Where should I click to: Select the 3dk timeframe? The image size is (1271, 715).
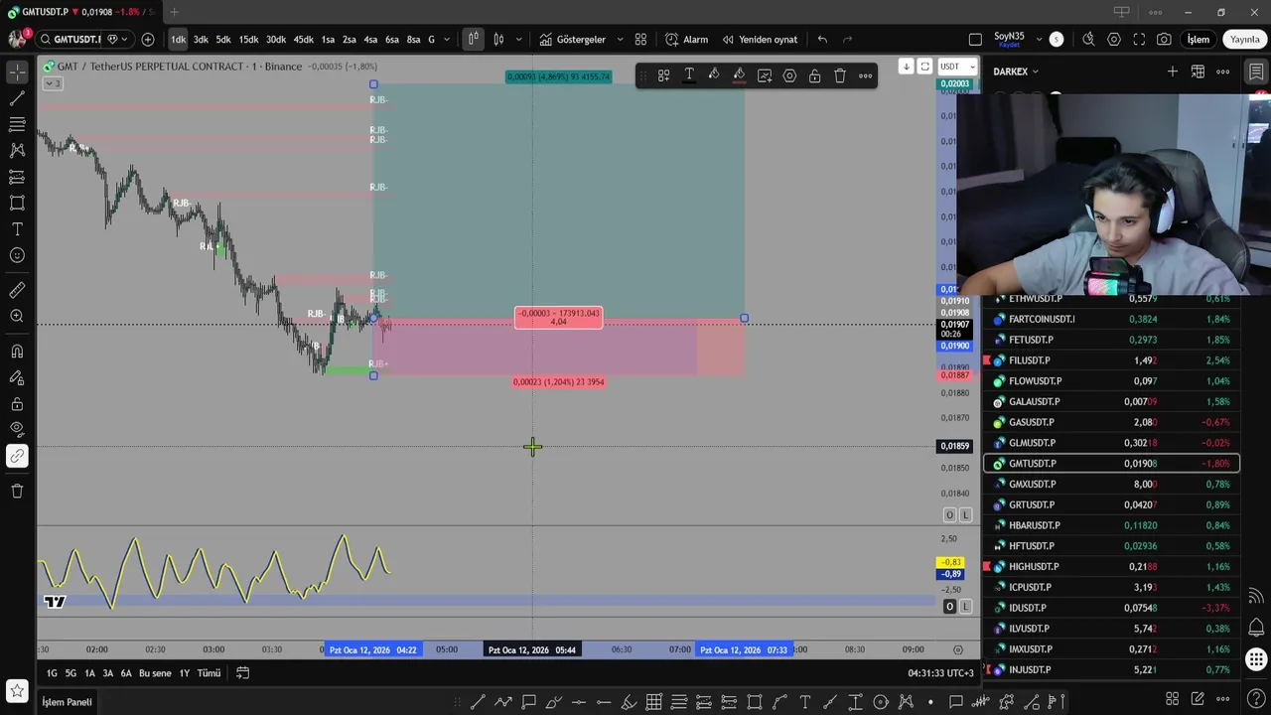pyautogui.click(x=201, y=40)
